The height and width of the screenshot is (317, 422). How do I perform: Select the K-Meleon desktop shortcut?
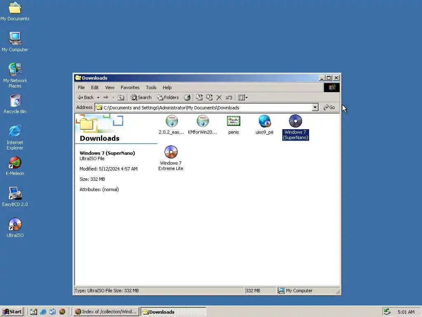click(x=15, y=166)
